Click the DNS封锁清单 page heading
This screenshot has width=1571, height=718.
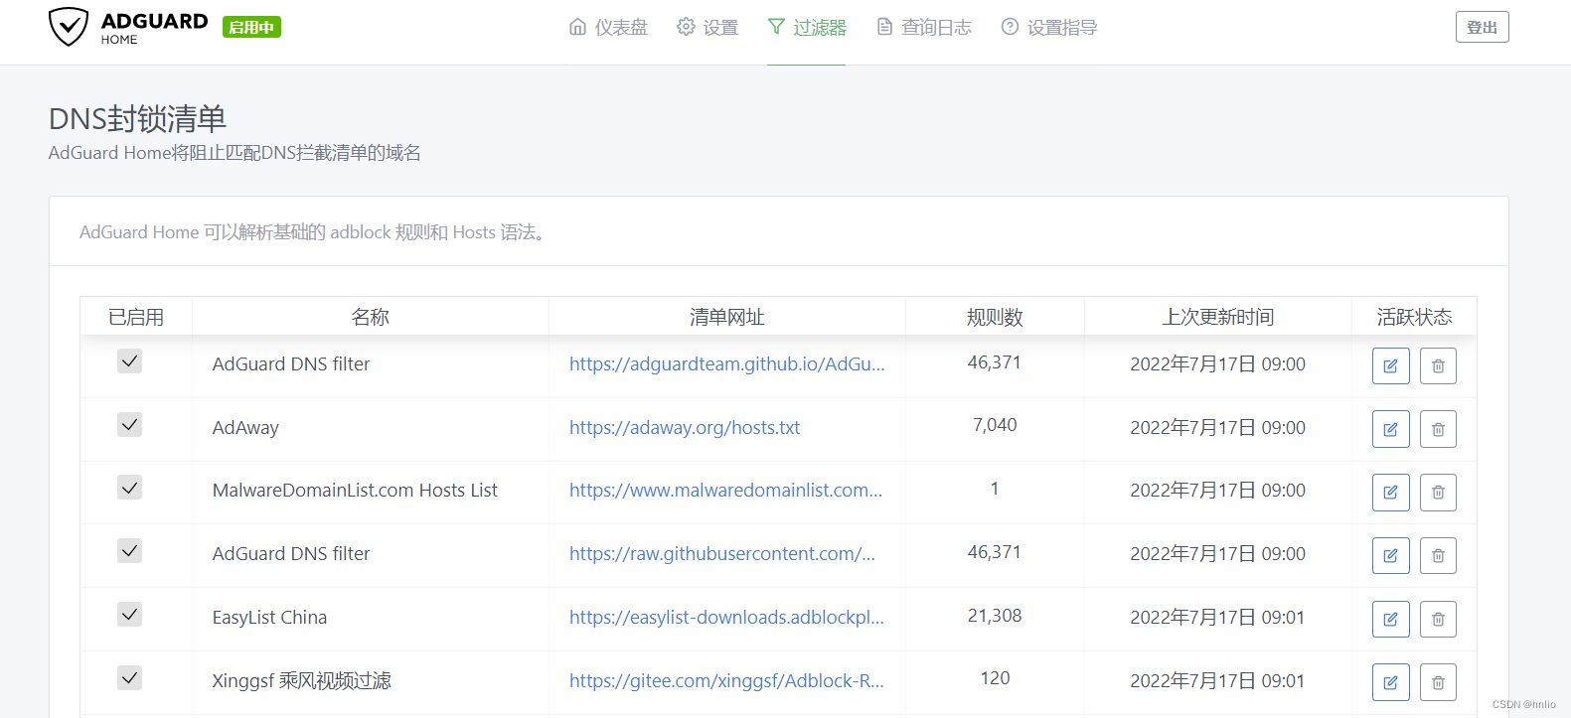[x=137, y=119]
